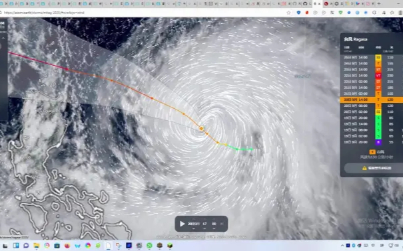The image size is (403, 251).
Task: Select the 25日 14:00 SS forecast row
Action: point(372,57)
